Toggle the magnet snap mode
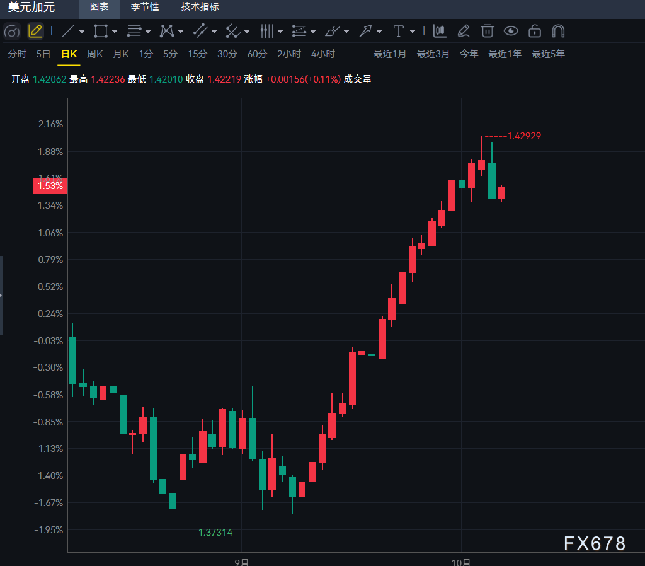 558,32
